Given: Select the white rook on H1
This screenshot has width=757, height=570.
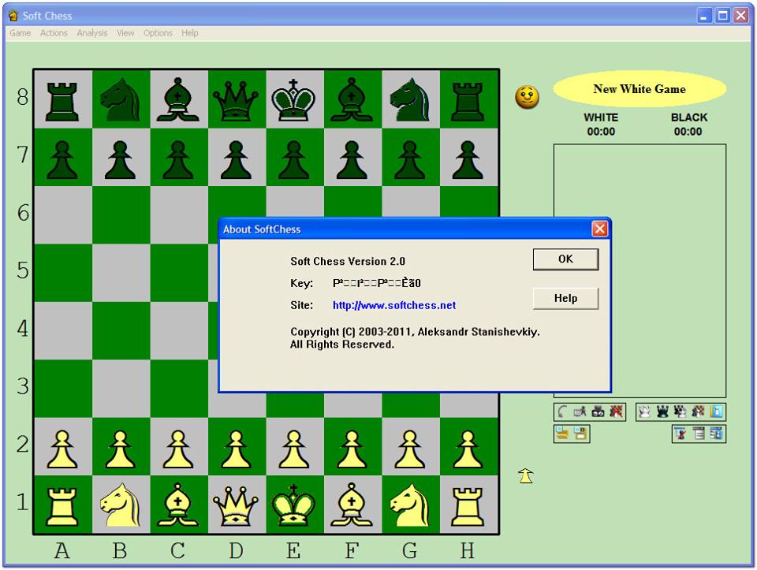Looking at the screenshot, I should 468,506.
